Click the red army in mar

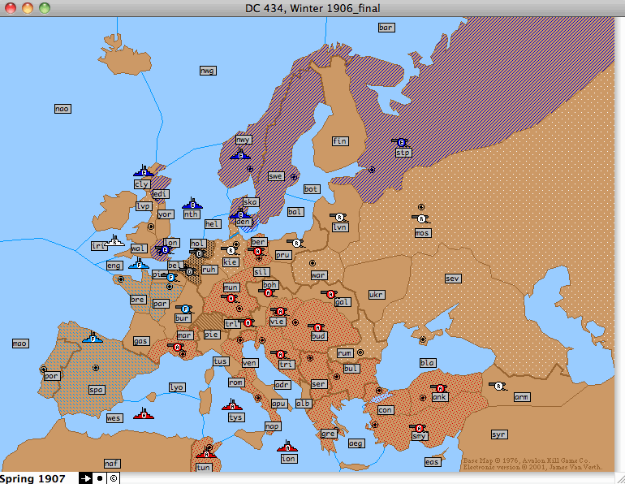coord(177,348)
